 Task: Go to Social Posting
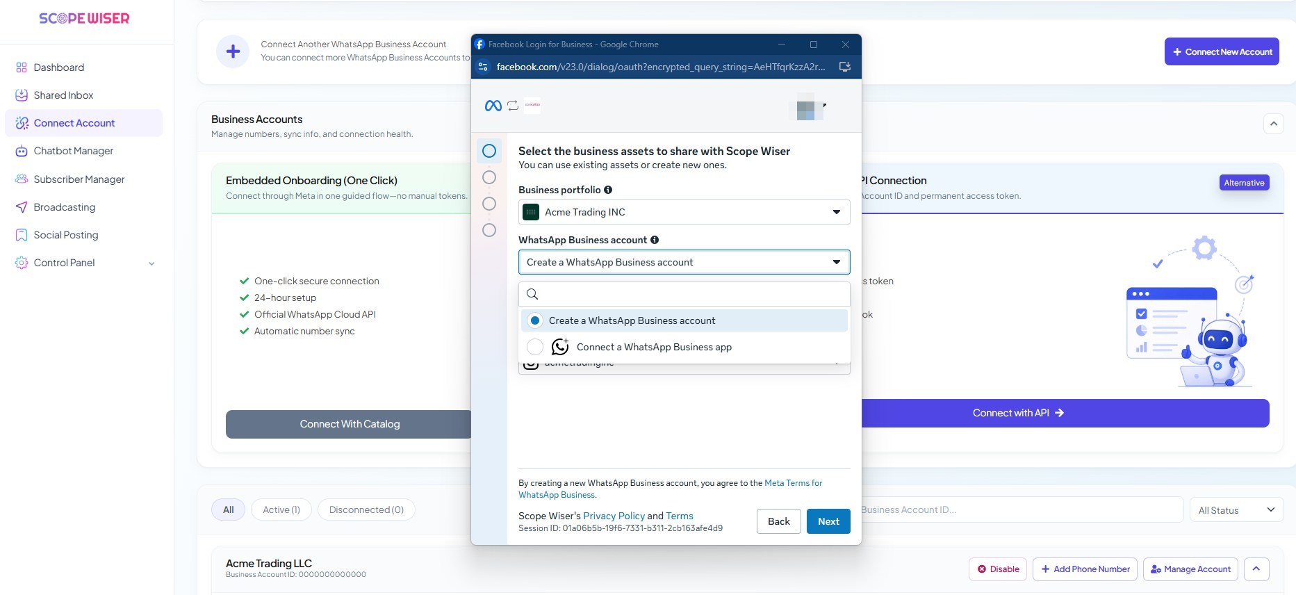coord(65,235)
